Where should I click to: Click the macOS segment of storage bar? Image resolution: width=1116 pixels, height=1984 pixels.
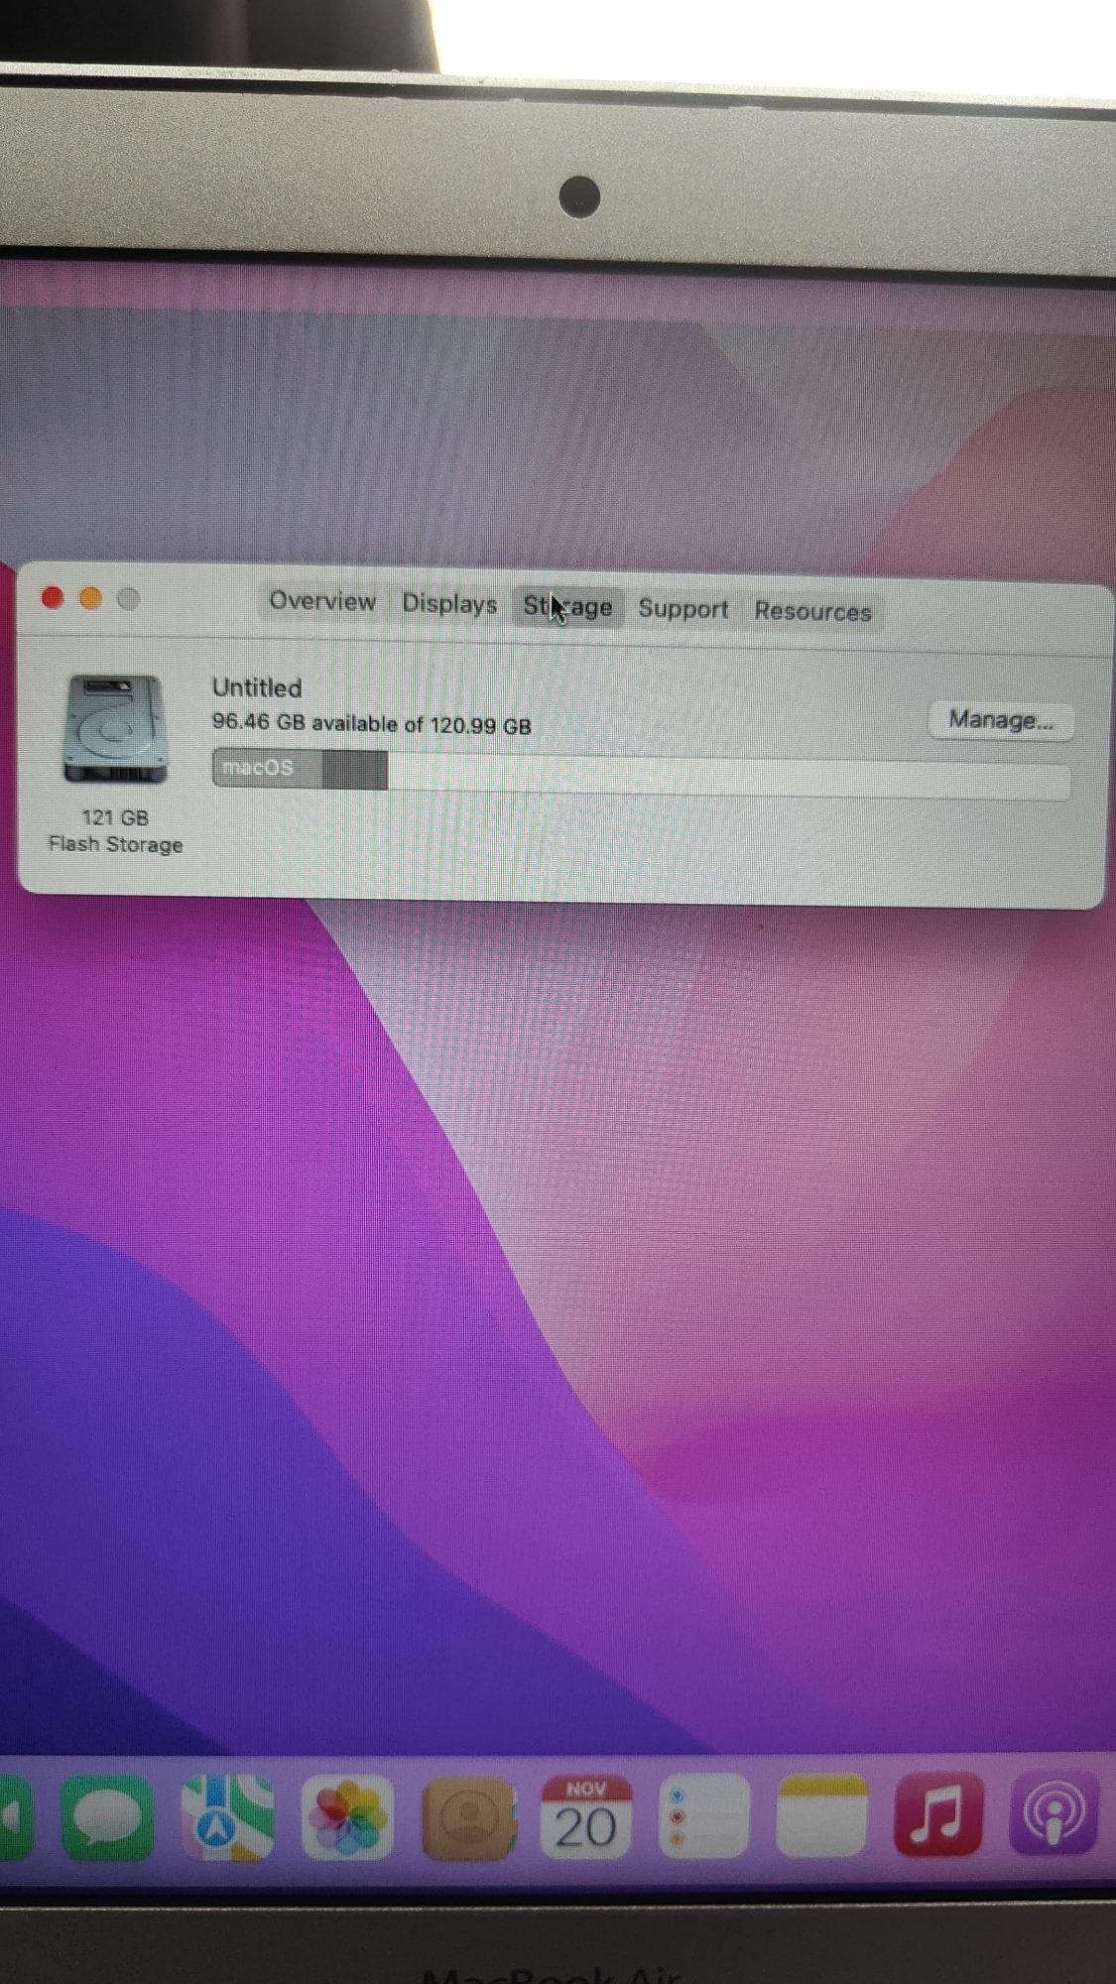click(x=266, y=768)
